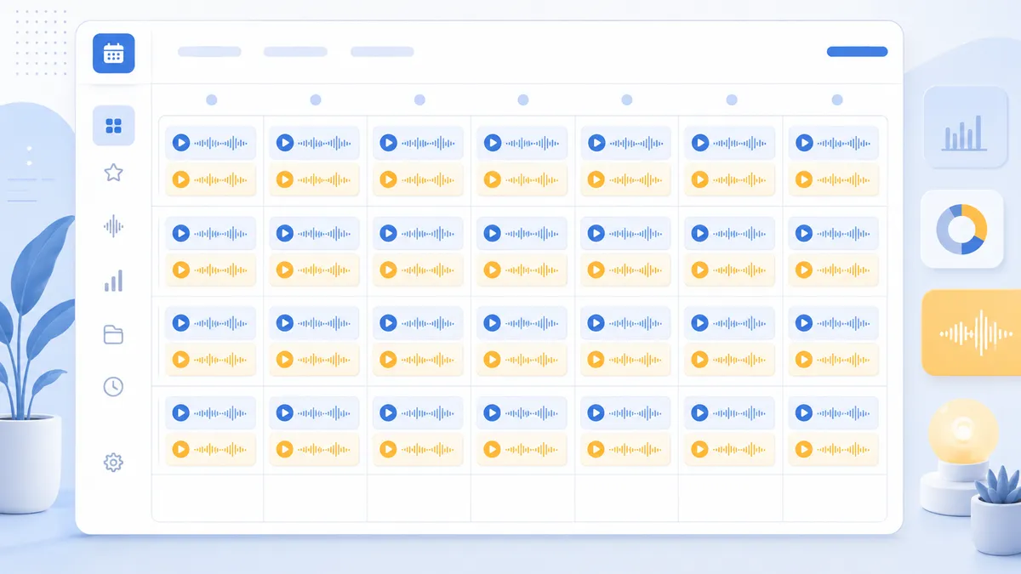This screenshot has height=574, width=1021.
Task: Play orange clip in row four, column six
Action: [699, 449]
